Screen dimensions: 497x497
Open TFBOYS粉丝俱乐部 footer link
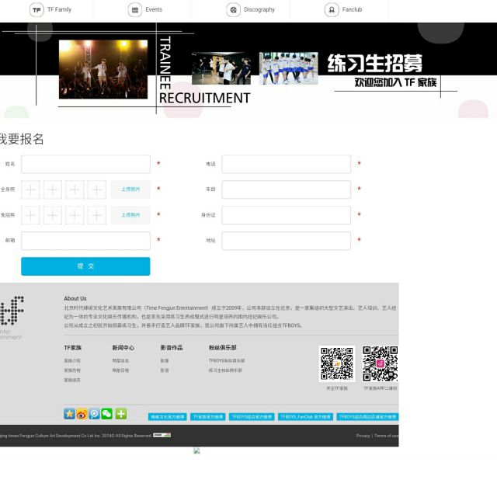tap(227, 360)
